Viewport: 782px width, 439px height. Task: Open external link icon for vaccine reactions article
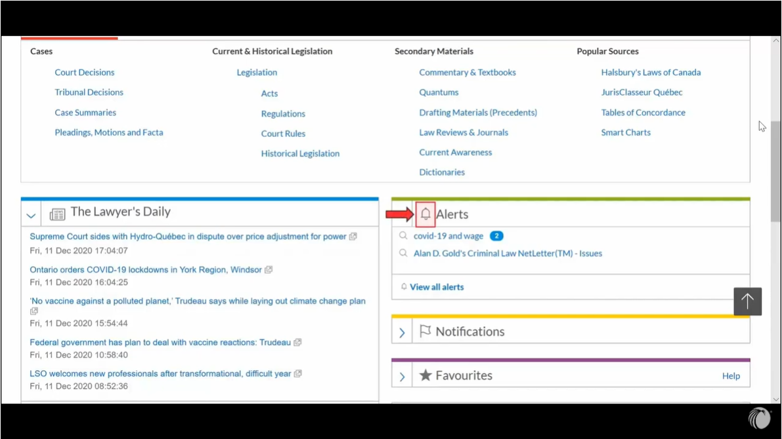click(297, 343)
